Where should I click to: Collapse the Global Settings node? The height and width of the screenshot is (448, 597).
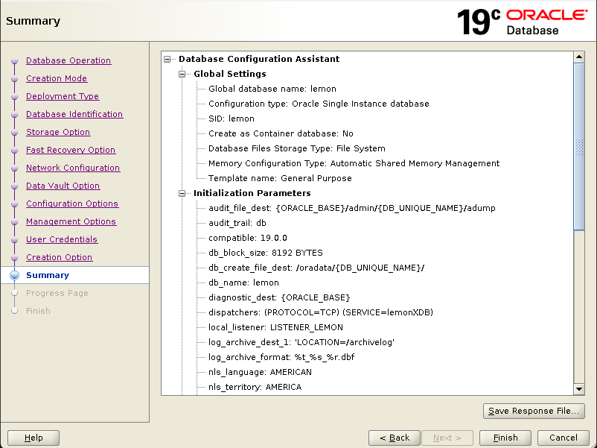(x=182, y=74)
